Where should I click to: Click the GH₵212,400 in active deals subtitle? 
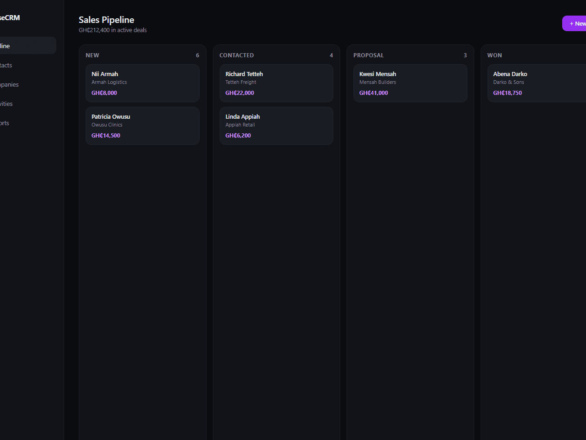(113, 30)
